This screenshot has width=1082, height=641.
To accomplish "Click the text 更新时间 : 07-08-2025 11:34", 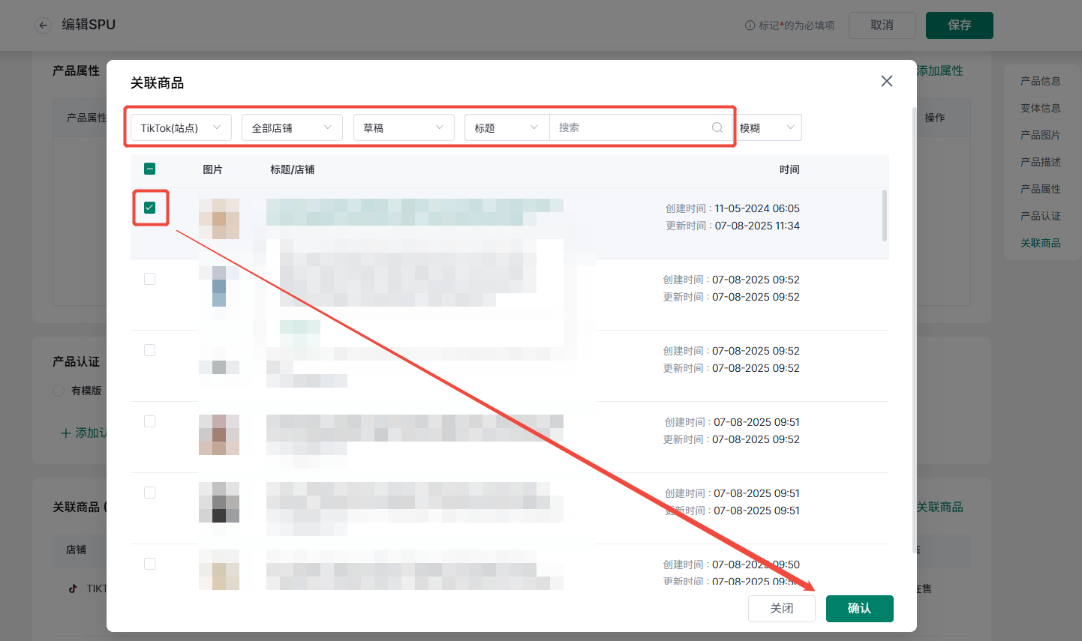I will tap(732, 226).
